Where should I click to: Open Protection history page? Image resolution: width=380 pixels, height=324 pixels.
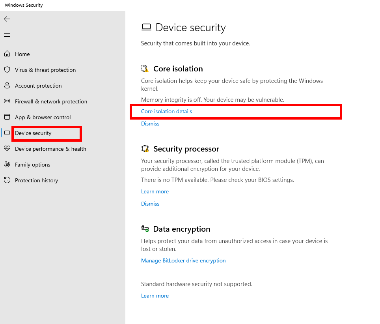(x=36, y=180)
